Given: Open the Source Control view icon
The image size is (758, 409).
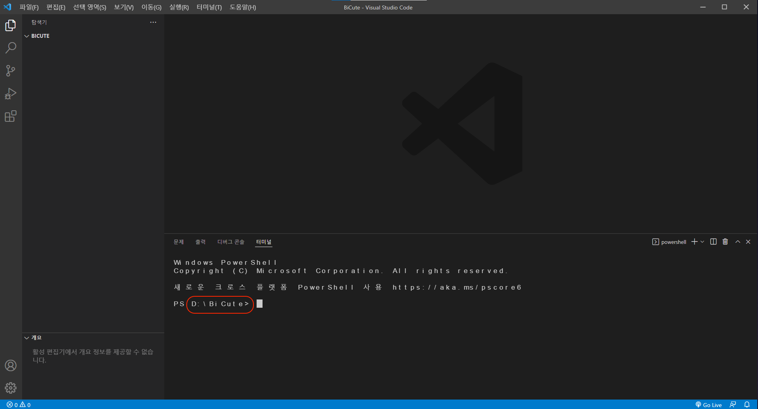Looking at the screenshot, I should (x=11, y=71).
